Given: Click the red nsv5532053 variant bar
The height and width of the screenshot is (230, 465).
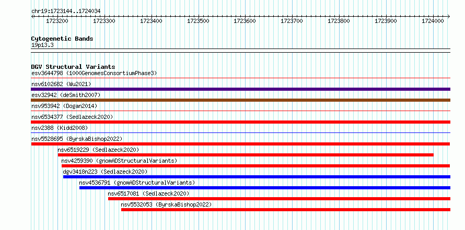Looking at the screenshot, I should coord(286,210).
